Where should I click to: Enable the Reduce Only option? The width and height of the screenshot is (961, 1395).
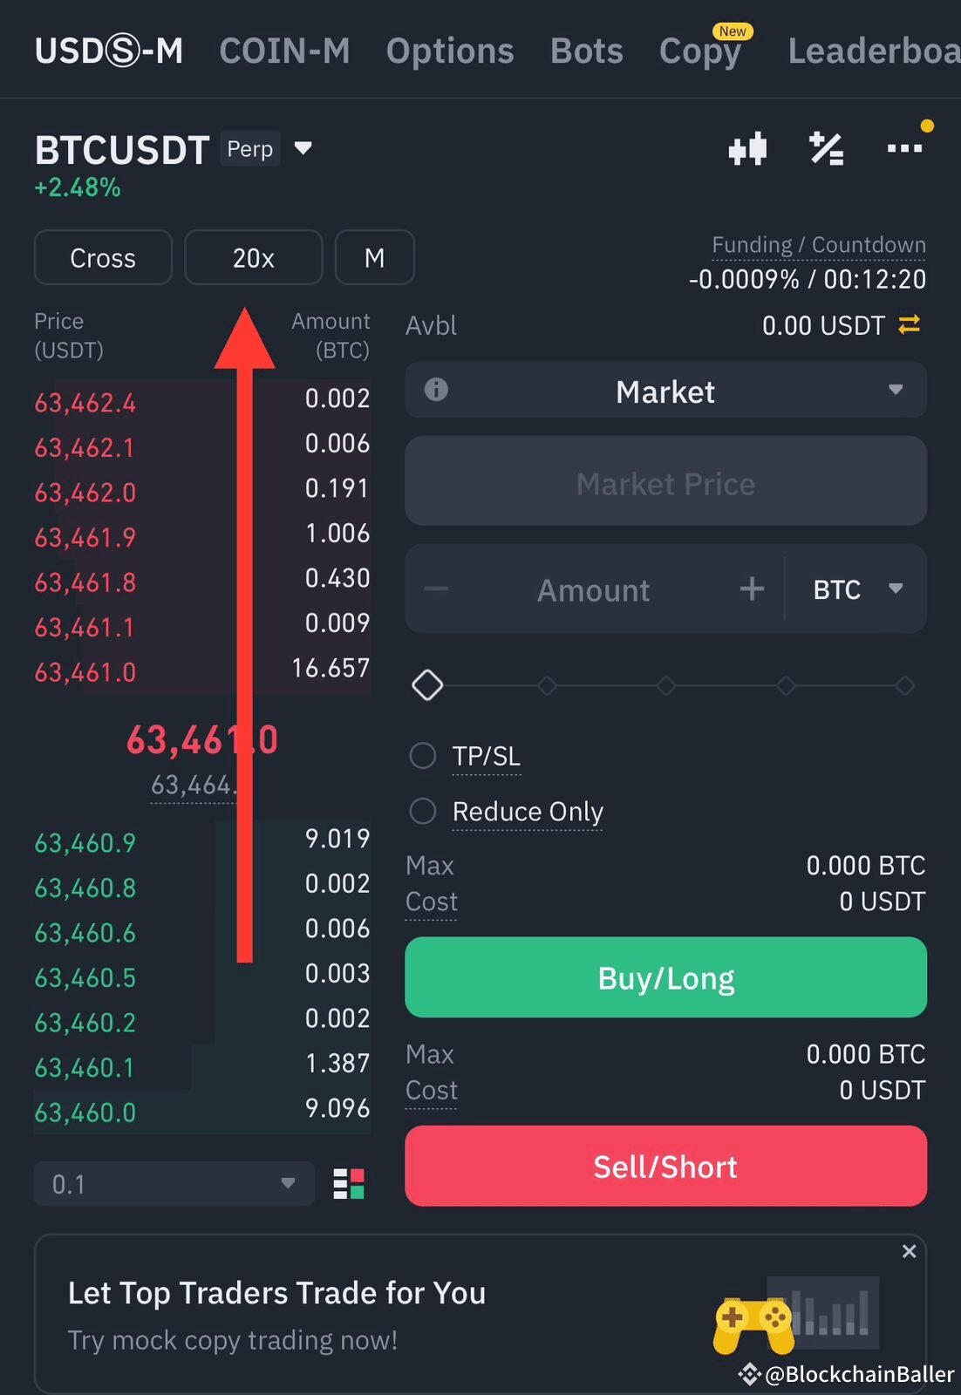[x=423, y=812]
